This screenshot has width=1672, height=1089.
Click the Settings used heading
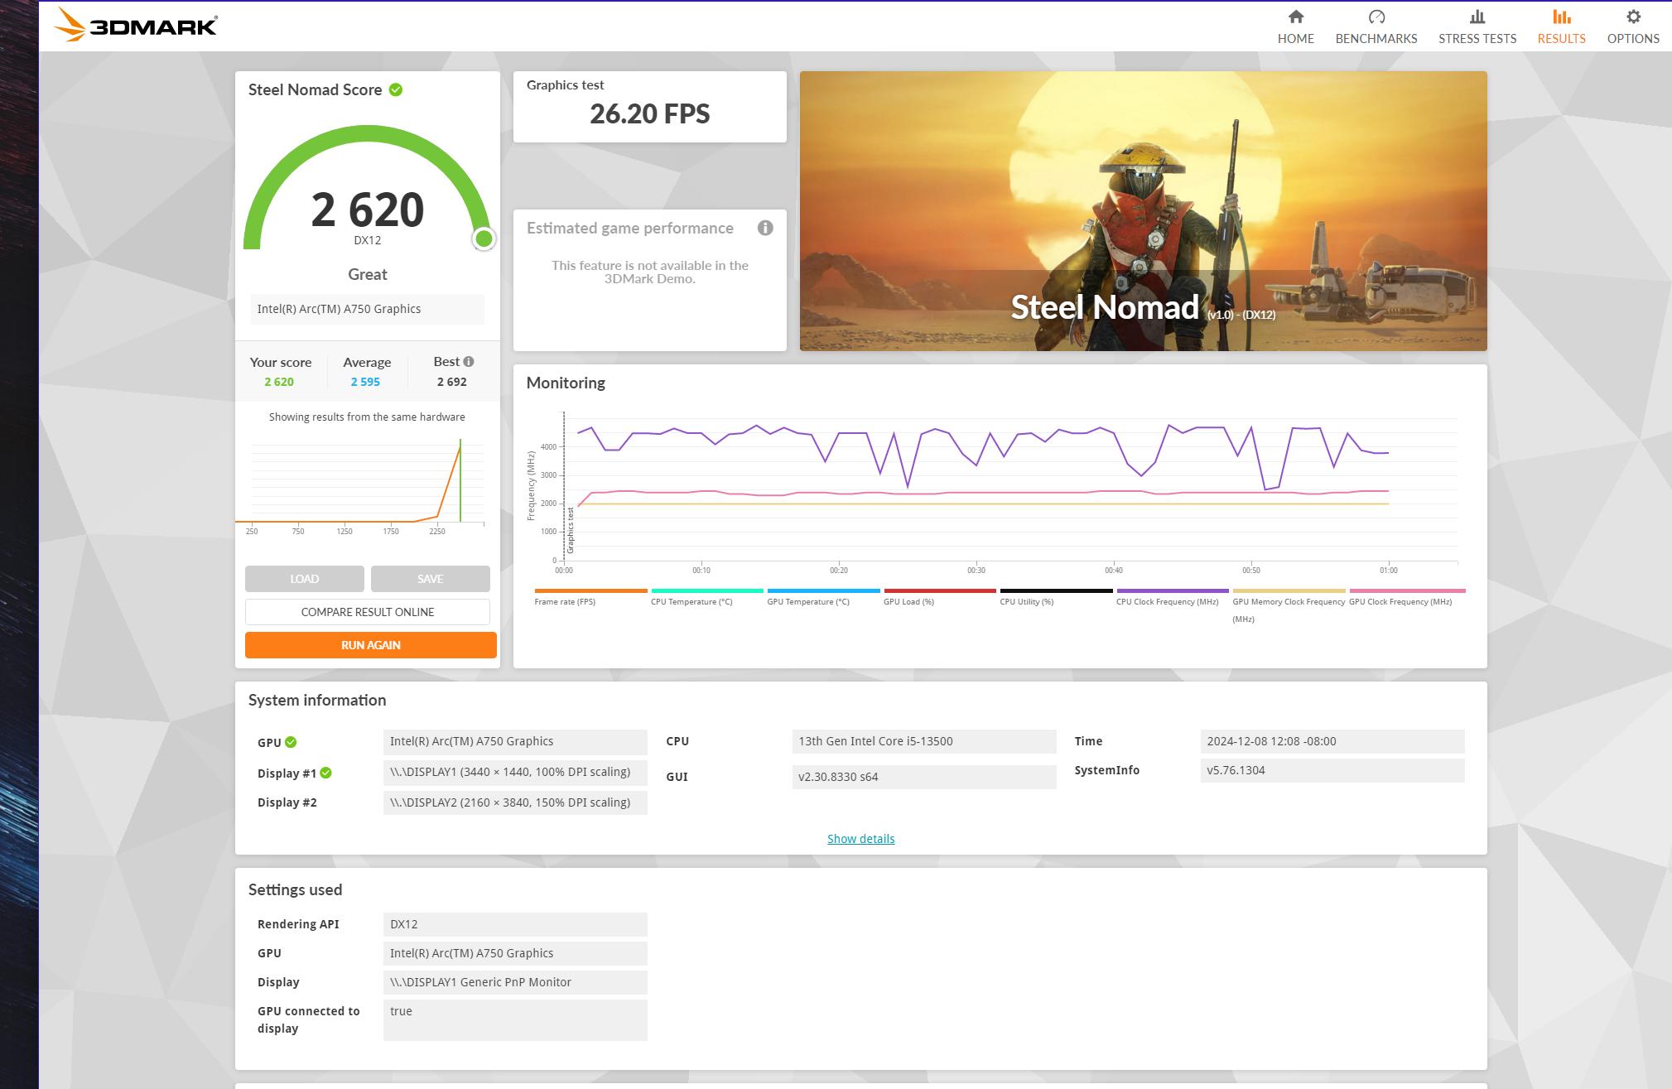[x=295, y=889]
